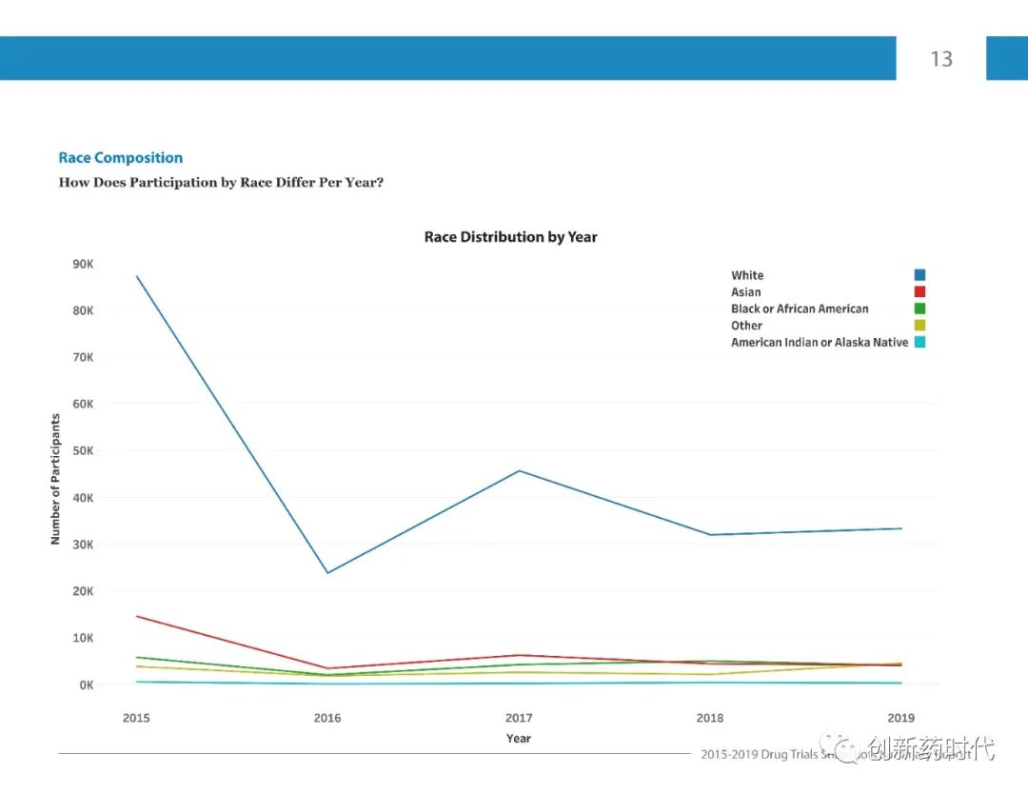Click the 创新药时代 watermark text
Image resolution: width=1028 pixels, height=794 pixels.
[x=931, y=749]
